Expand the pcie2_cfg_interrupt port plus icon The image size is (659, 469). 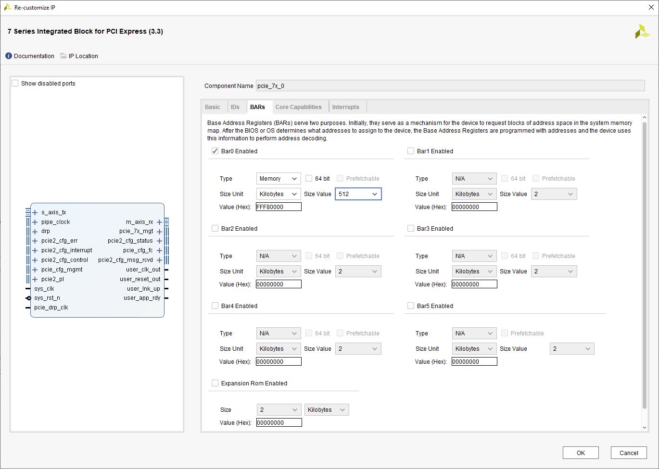pos(35,250)
